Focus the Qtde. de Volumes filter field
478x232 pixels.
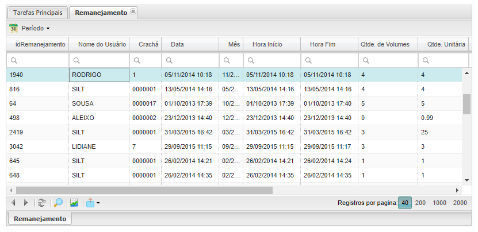click(388, 61)
